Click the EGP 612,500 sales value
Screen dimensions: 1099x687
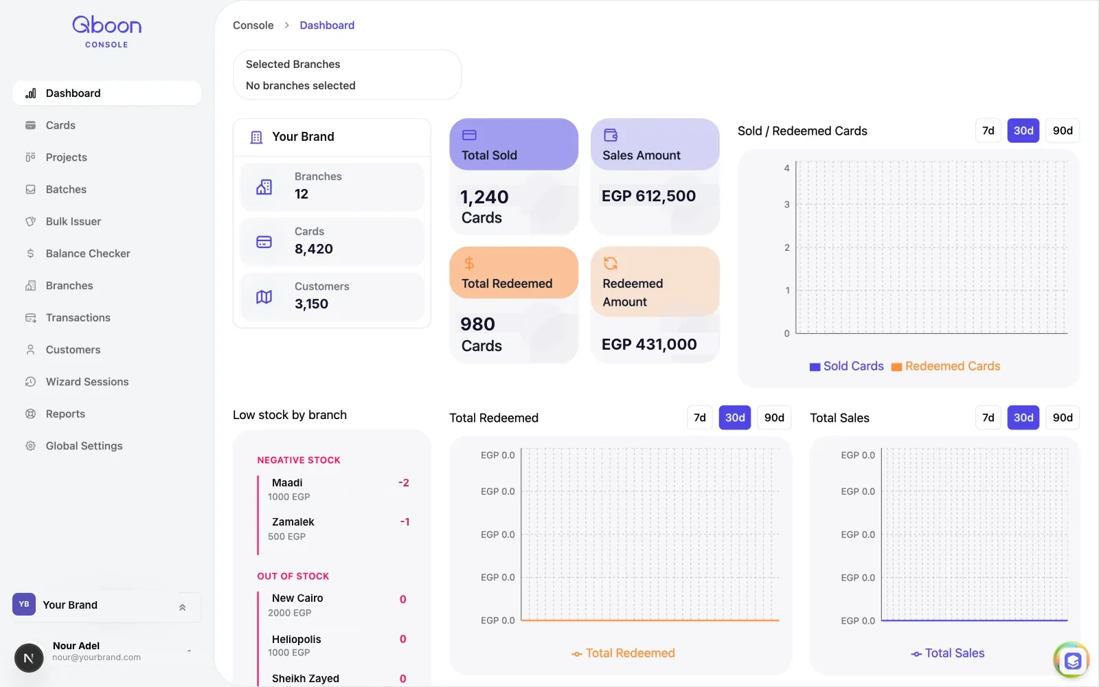(x=648, y=196)
